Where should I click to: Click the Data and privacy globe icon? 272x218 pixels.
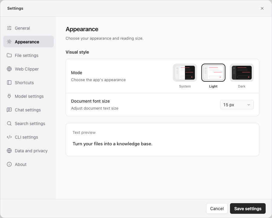tap(9, 151)
